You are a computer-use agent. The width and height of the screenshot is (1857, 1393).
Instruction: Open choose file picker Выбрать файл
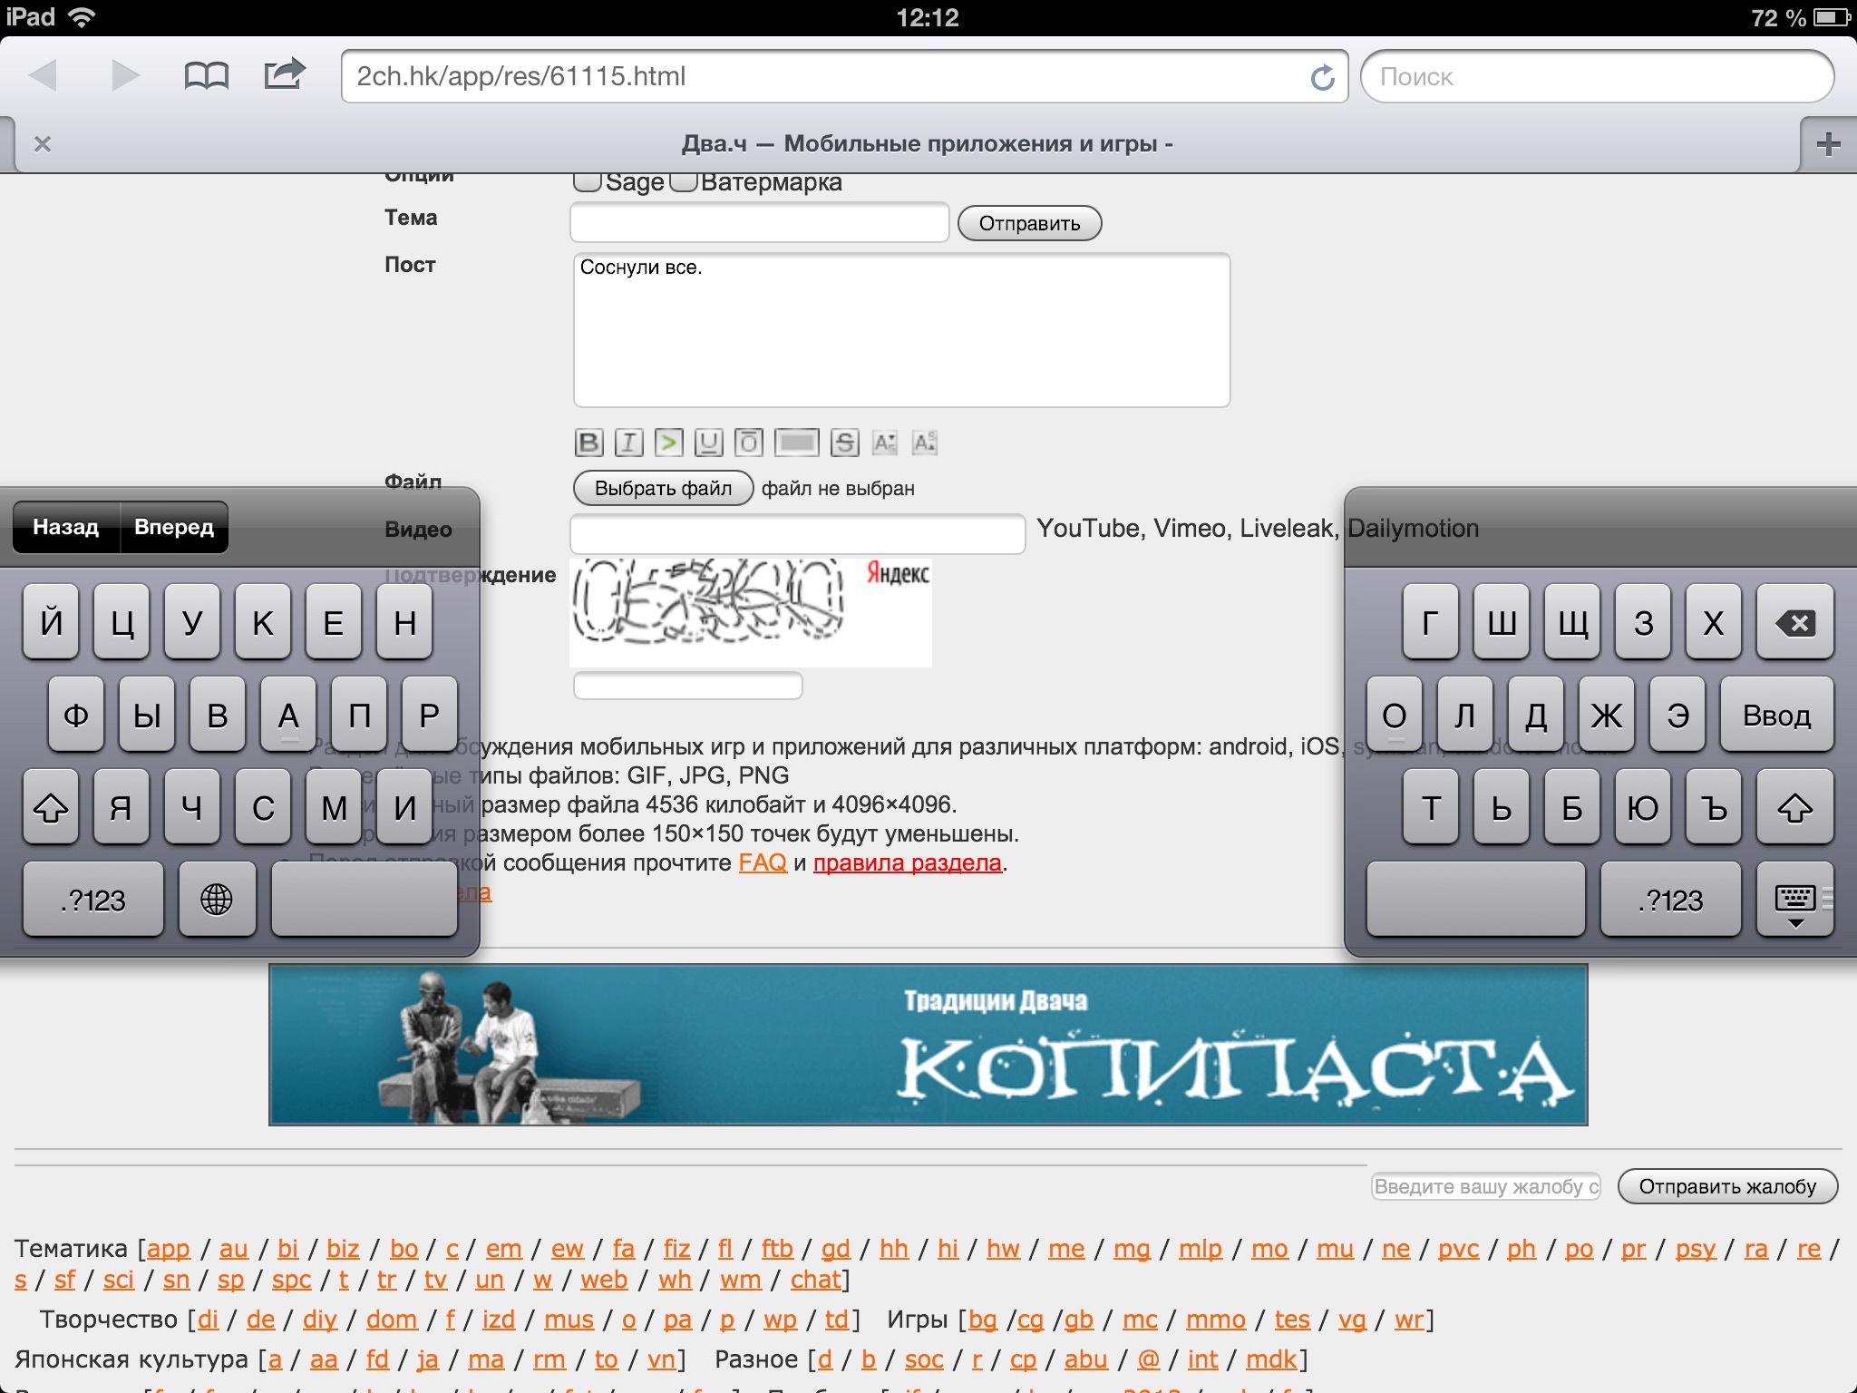663,488
